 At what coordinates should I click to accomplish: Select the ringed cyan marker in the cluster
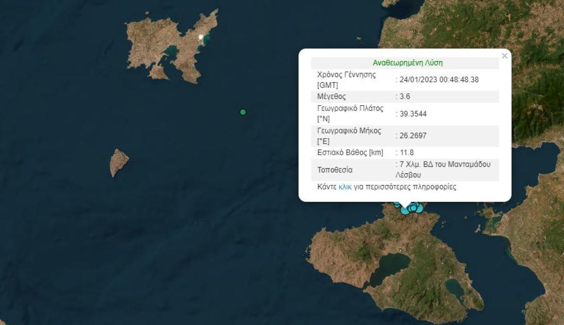(413, 209)
